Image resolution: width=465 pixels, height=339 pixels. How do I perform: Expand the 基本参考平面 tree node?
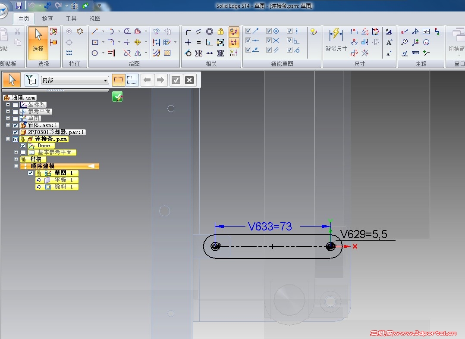pos(16,152)
